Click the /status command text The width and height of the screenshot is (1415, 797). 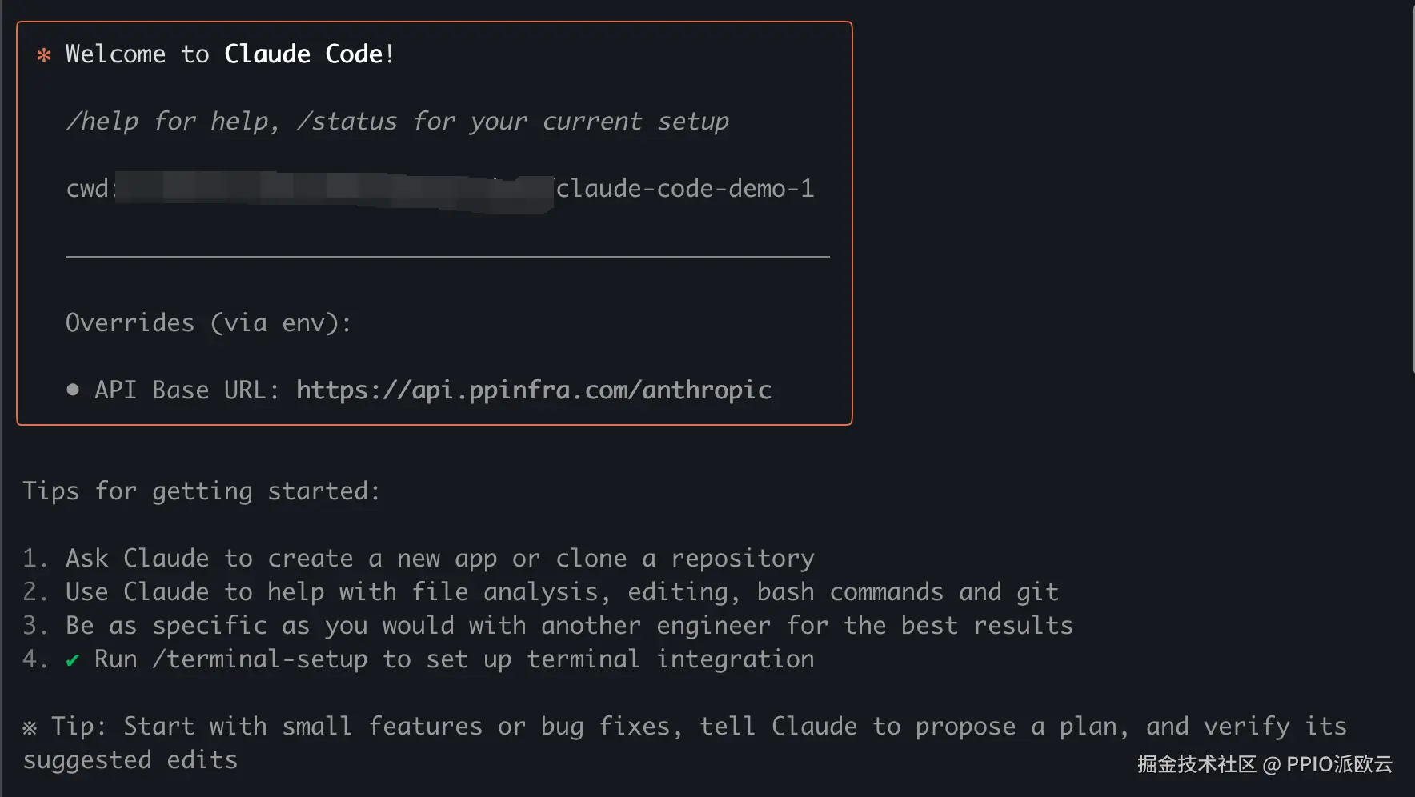(347, 122)
